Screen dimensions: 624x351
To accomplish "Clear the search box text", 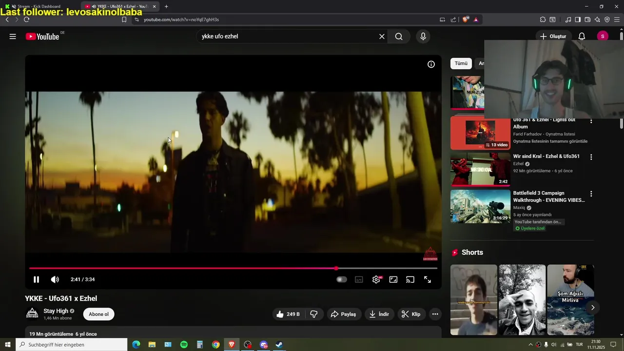I will coord(382,37).
